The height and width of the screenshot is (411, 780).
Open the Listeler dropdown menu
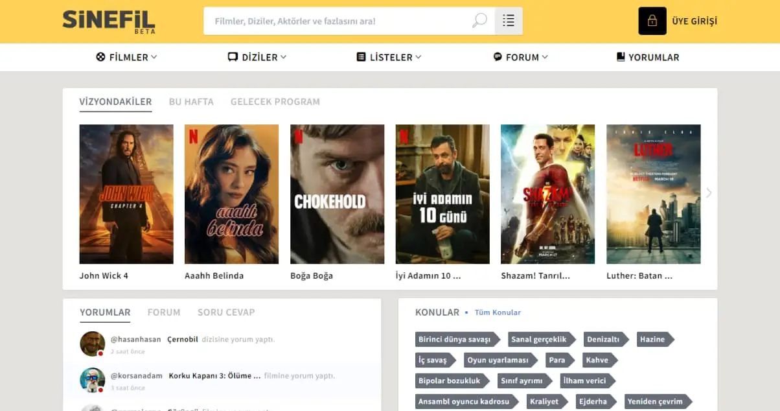point(389,57)
